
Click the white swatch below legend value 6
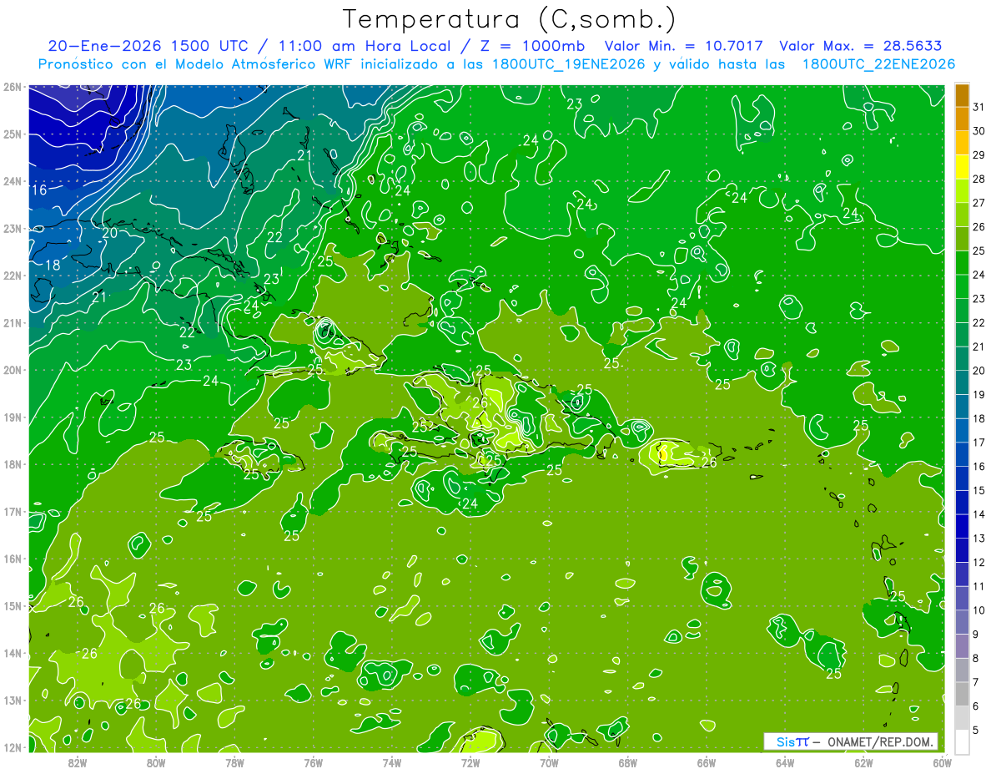coord(962,741)
